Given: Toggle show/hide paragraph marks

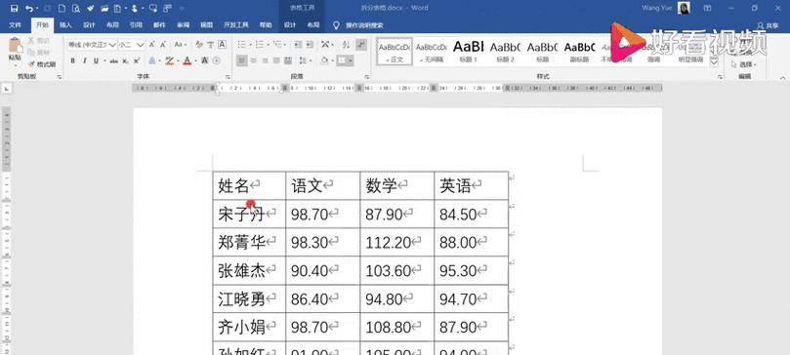Looking at the screenshot, I should [361, 45].
